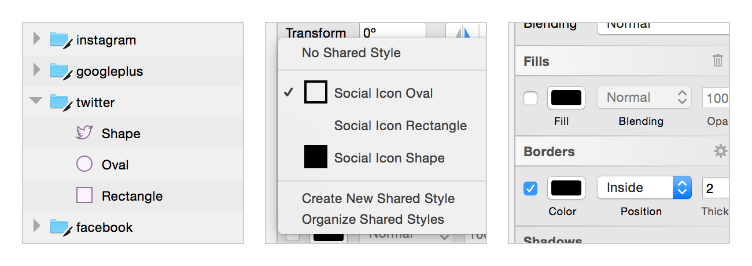The image size is (752, 266).
Task: Click the facebook folder icon
Action: (x=60, y=227)
